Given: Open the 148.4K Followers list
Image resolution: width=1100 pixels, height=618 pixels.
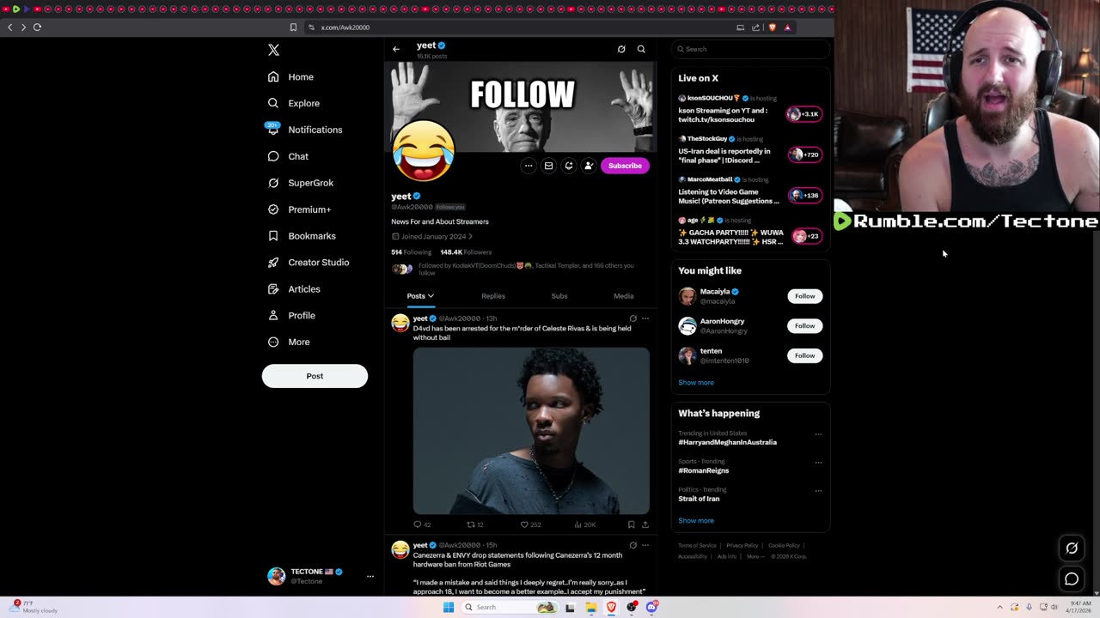Looking at the screenshot, I should tap(466, 252).
